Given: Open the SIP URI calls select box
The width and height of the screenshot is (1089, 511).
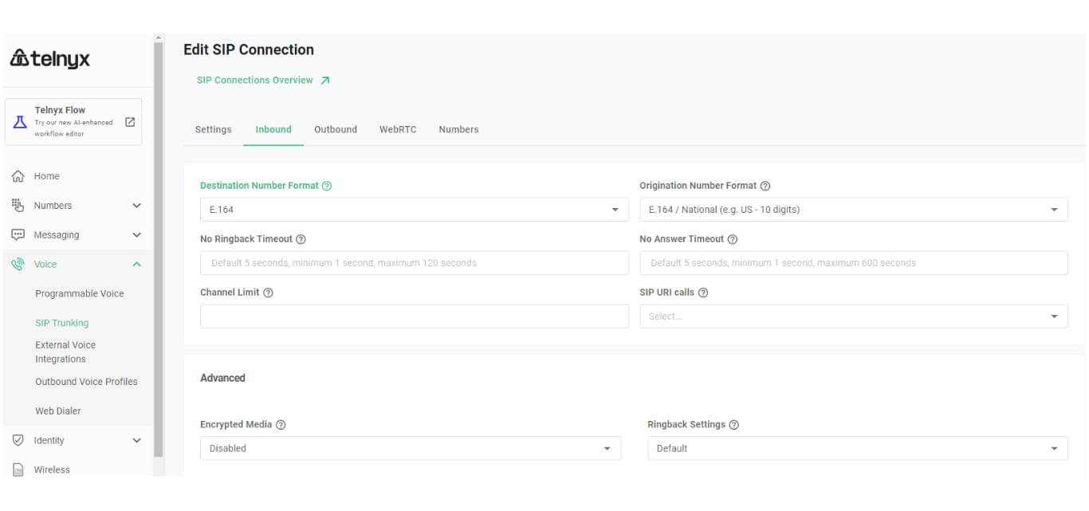Looking at the screenshot, I should (853, 316).
